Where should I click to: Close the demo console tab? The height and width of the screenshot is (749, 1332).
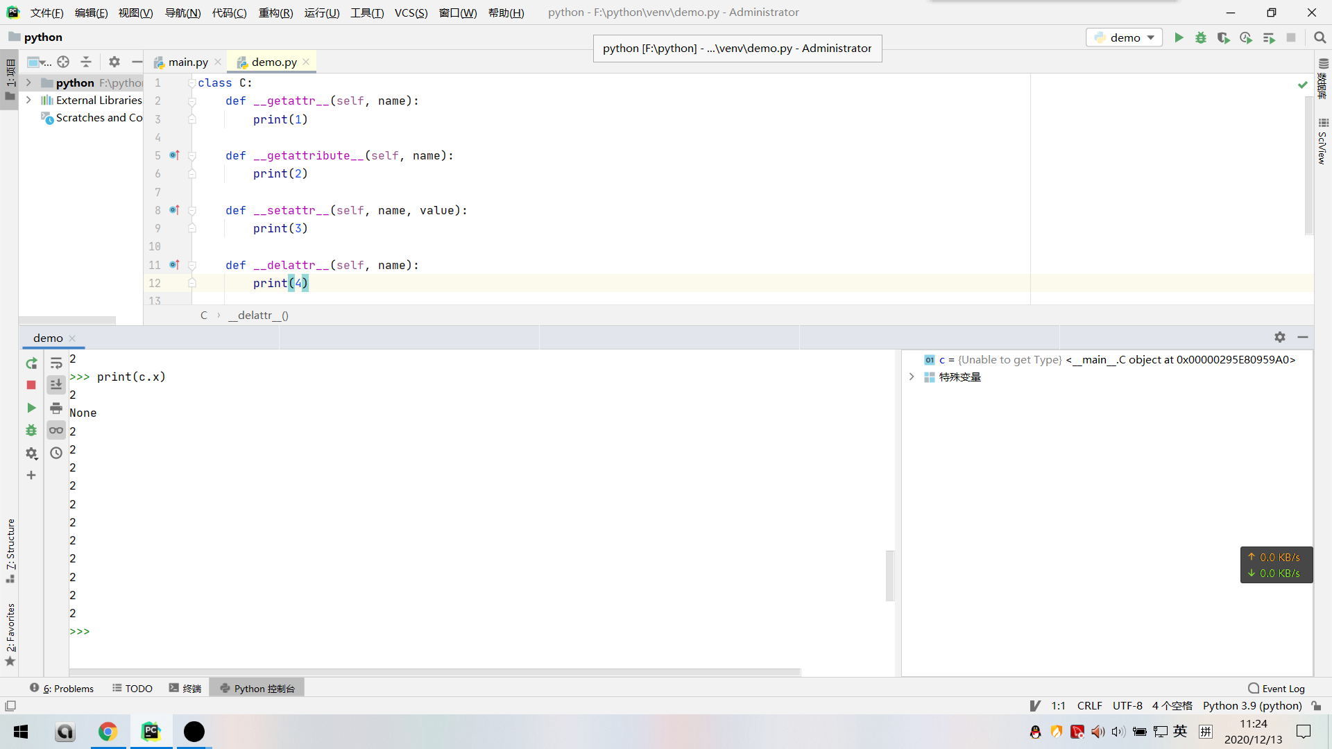pyautogui.click(x=72, y=338)
